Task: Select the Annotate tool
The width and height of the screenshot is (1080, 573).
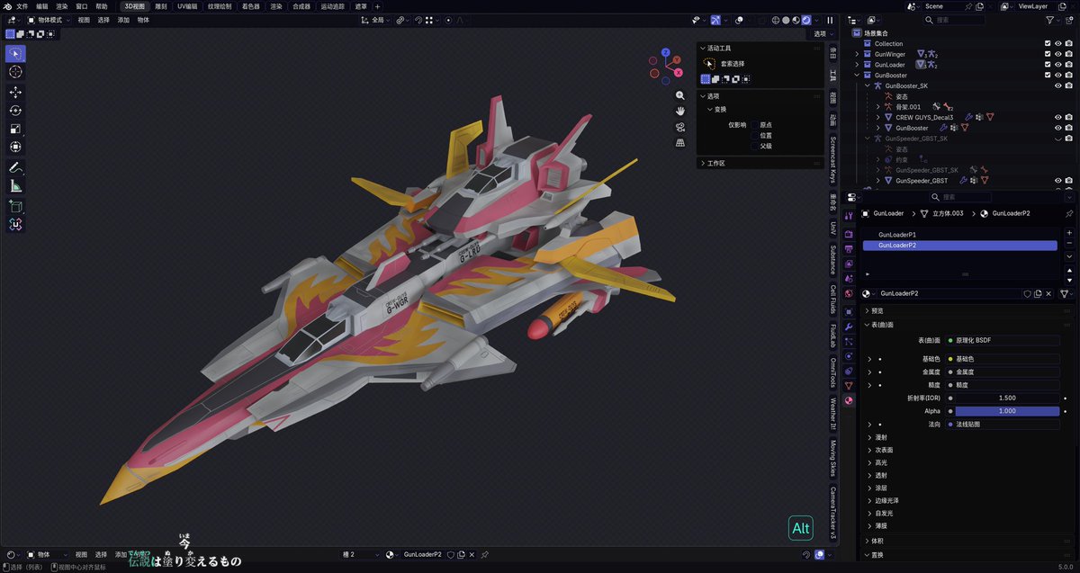Action: 14,167
